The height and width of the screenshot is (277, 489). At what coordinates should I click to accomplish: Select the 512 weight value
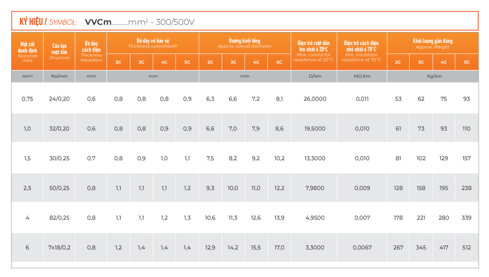pos(466,247)
